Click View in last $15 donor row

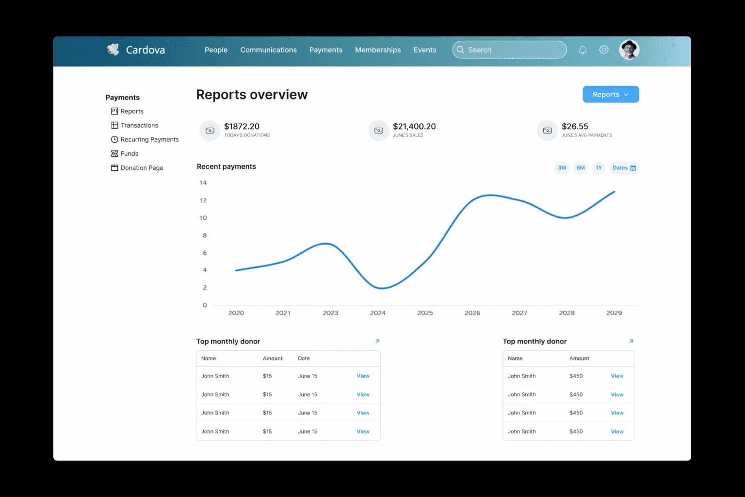point(363,431)
